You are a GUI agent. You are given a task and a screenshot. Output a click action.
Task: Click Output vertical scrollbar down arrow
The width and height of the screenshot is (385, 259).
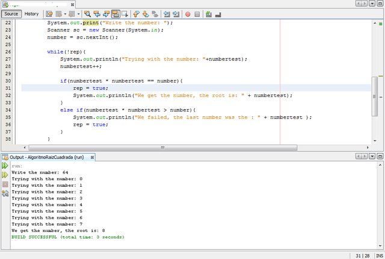[380, 246]
